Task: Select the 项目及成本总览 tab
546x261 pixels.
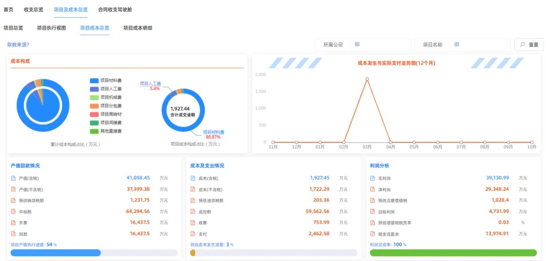Action: click(x=71, y=10)
